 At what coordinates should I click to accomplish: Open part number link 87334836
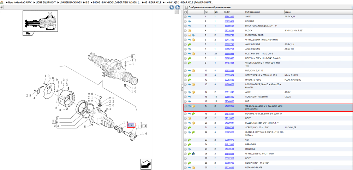[x=229, y=168]
